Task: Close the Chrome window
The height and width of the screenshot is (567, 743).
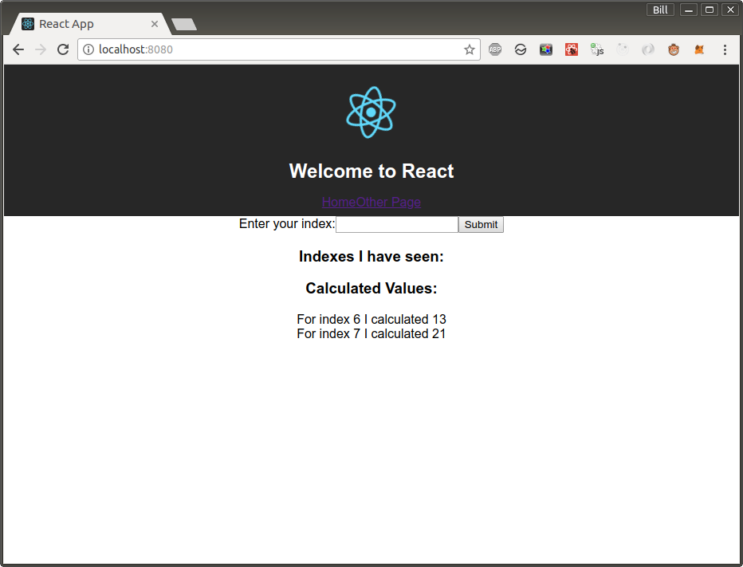Action: [730, 10]
